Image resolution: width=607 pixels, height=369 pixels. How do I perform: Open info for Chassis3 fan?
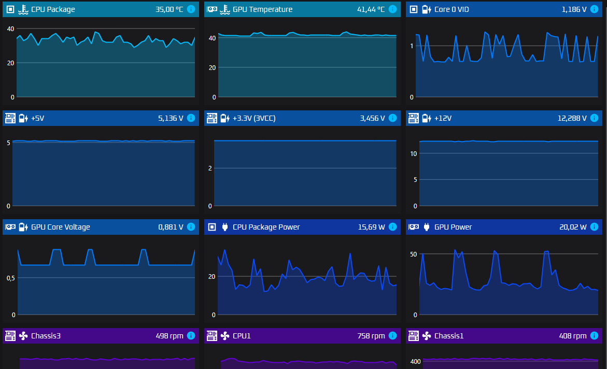tap(191, 336)
